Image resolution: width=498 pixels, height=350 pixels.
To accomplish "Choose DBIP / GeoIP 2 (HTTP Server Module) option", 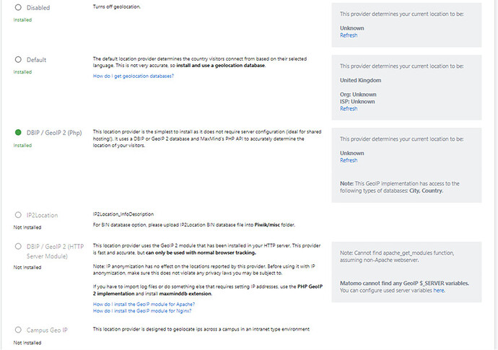I will [x=18, y=246].
